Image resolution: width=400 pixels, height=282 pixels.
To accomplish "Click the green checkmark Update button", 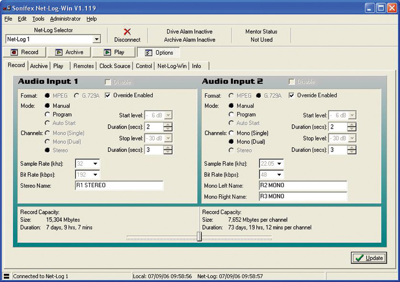I will coord(368,258).
